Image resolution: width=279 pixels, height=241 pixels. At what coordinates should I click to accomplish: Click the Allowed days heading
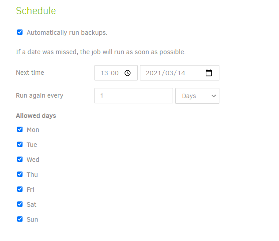tap(36, 116)
